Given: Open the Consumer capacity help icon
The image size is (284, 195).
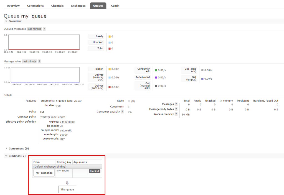Looking at the screenshot, I should [122, 112].
